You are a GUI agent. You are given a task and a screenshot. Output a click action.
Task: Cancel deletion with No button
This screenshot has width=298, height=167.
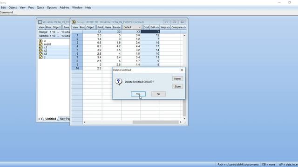point(158,94)
